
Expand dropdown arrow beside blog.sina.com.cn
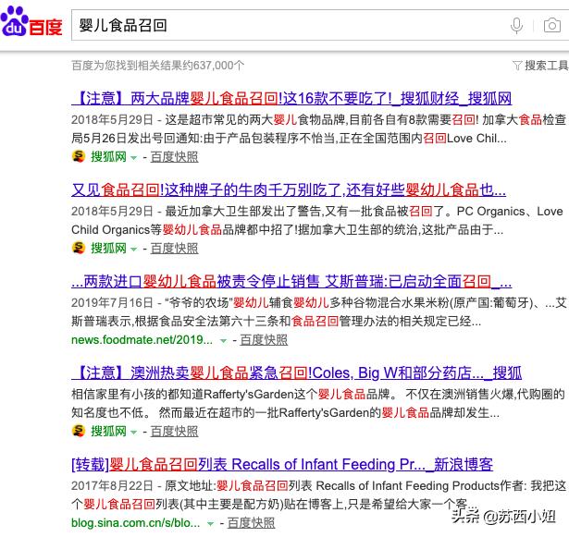click(210, 523)
